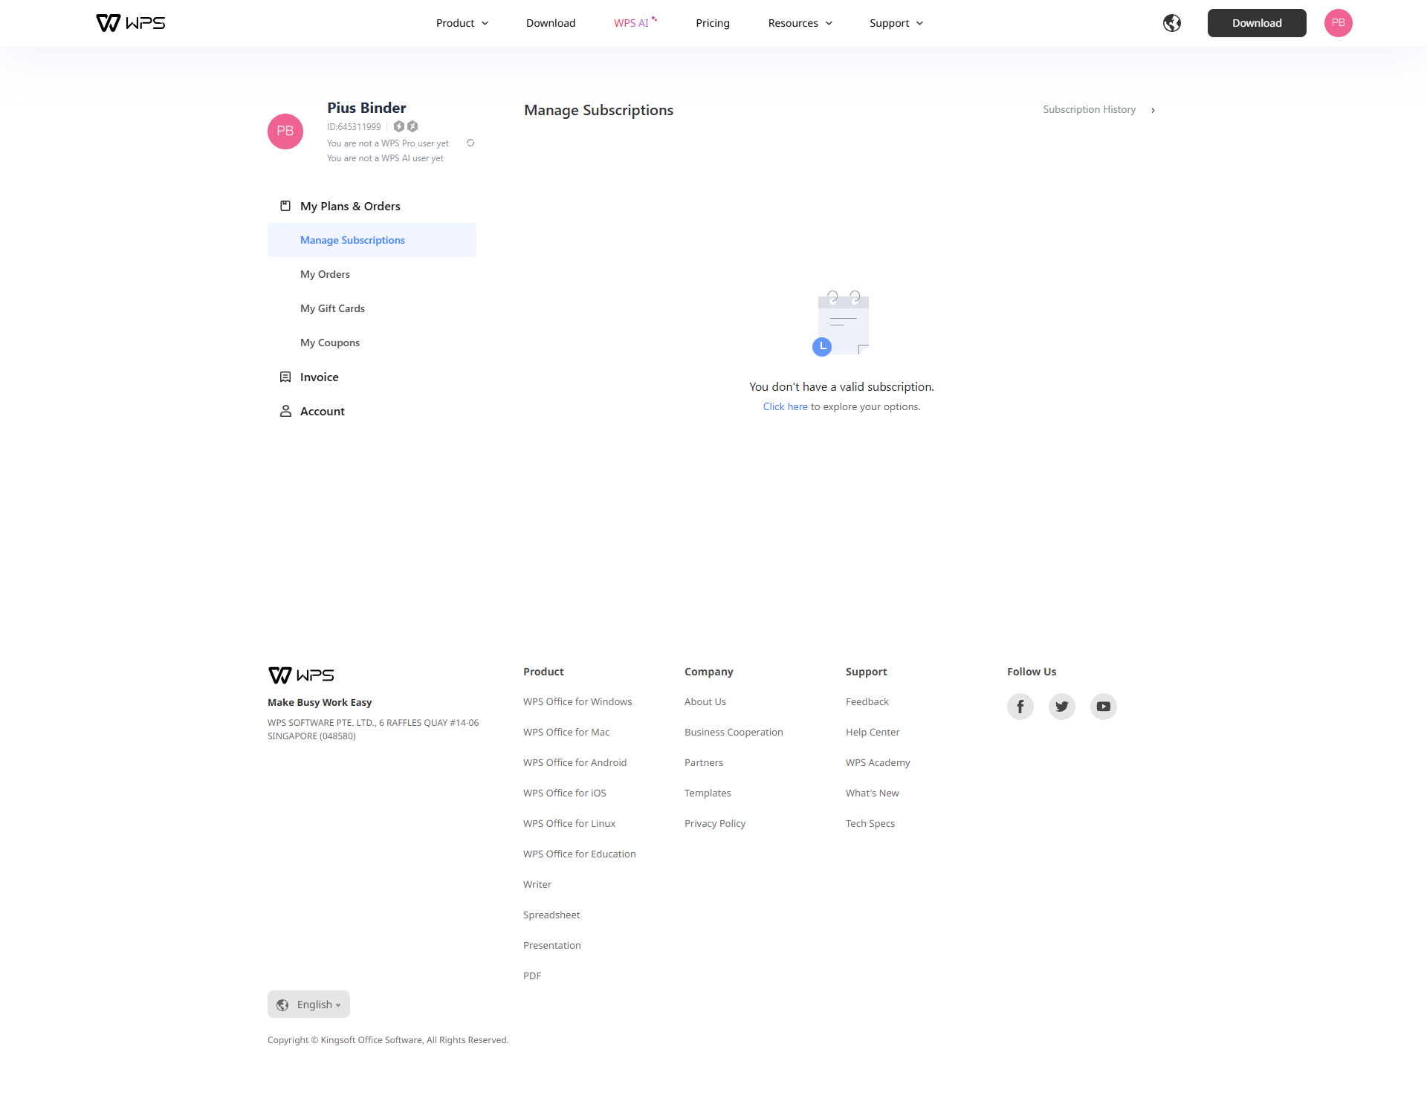Open the language globe icon in the header

pos(1172,23)
